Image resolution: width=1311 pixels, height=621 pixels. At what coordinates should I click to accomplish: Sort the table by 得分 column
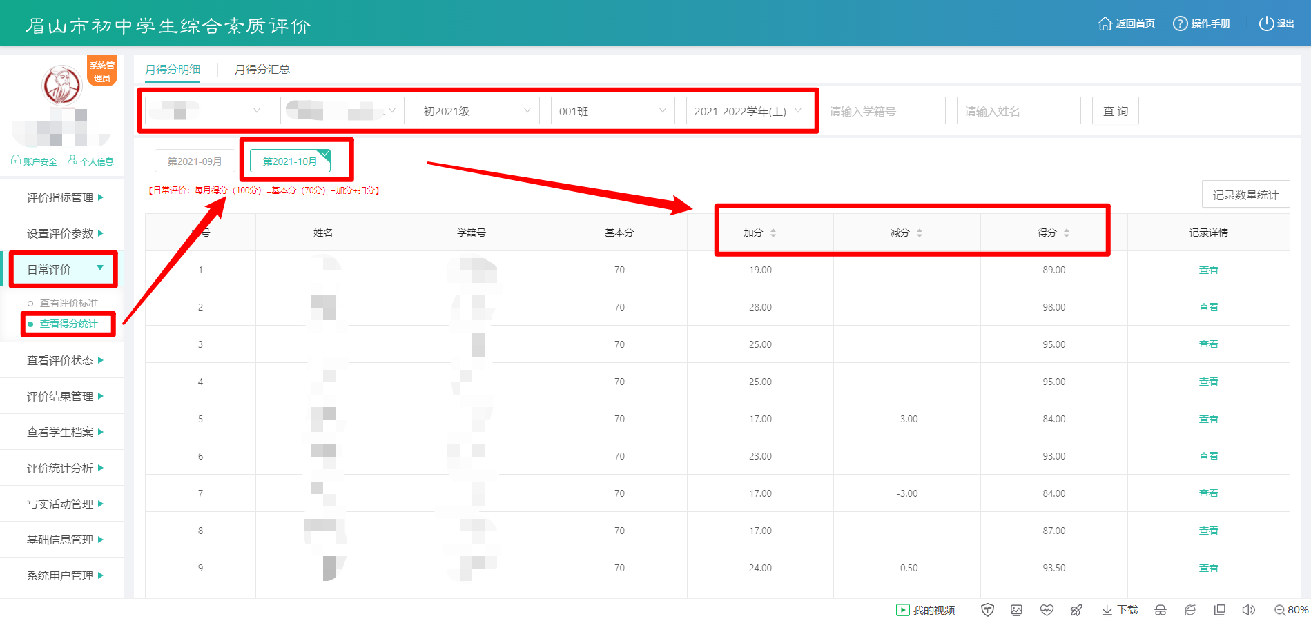(x=1067, y=233)
